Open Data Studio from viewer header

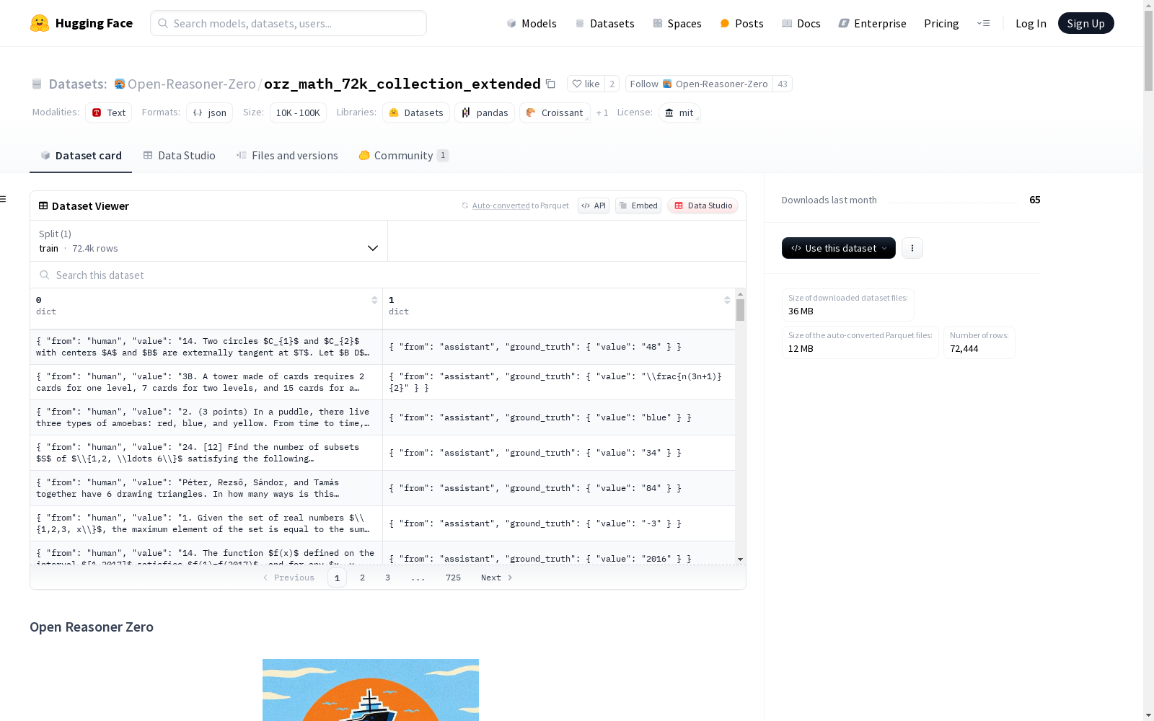coord(702,205)
